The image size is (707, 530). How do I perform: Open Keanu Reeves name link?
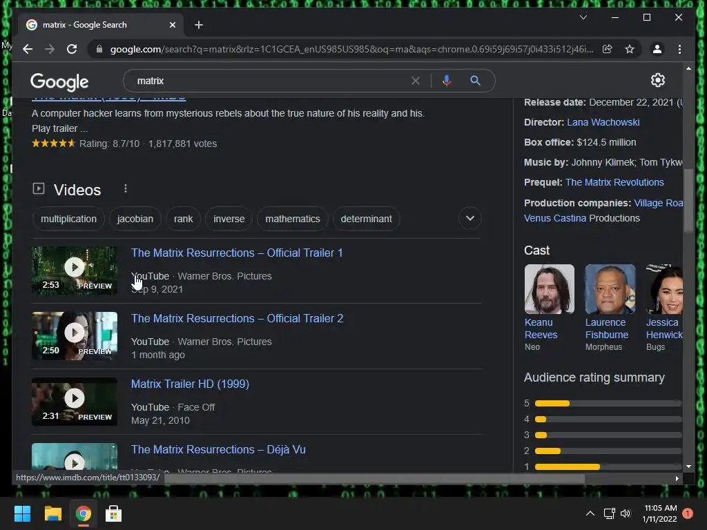[541, 328]
